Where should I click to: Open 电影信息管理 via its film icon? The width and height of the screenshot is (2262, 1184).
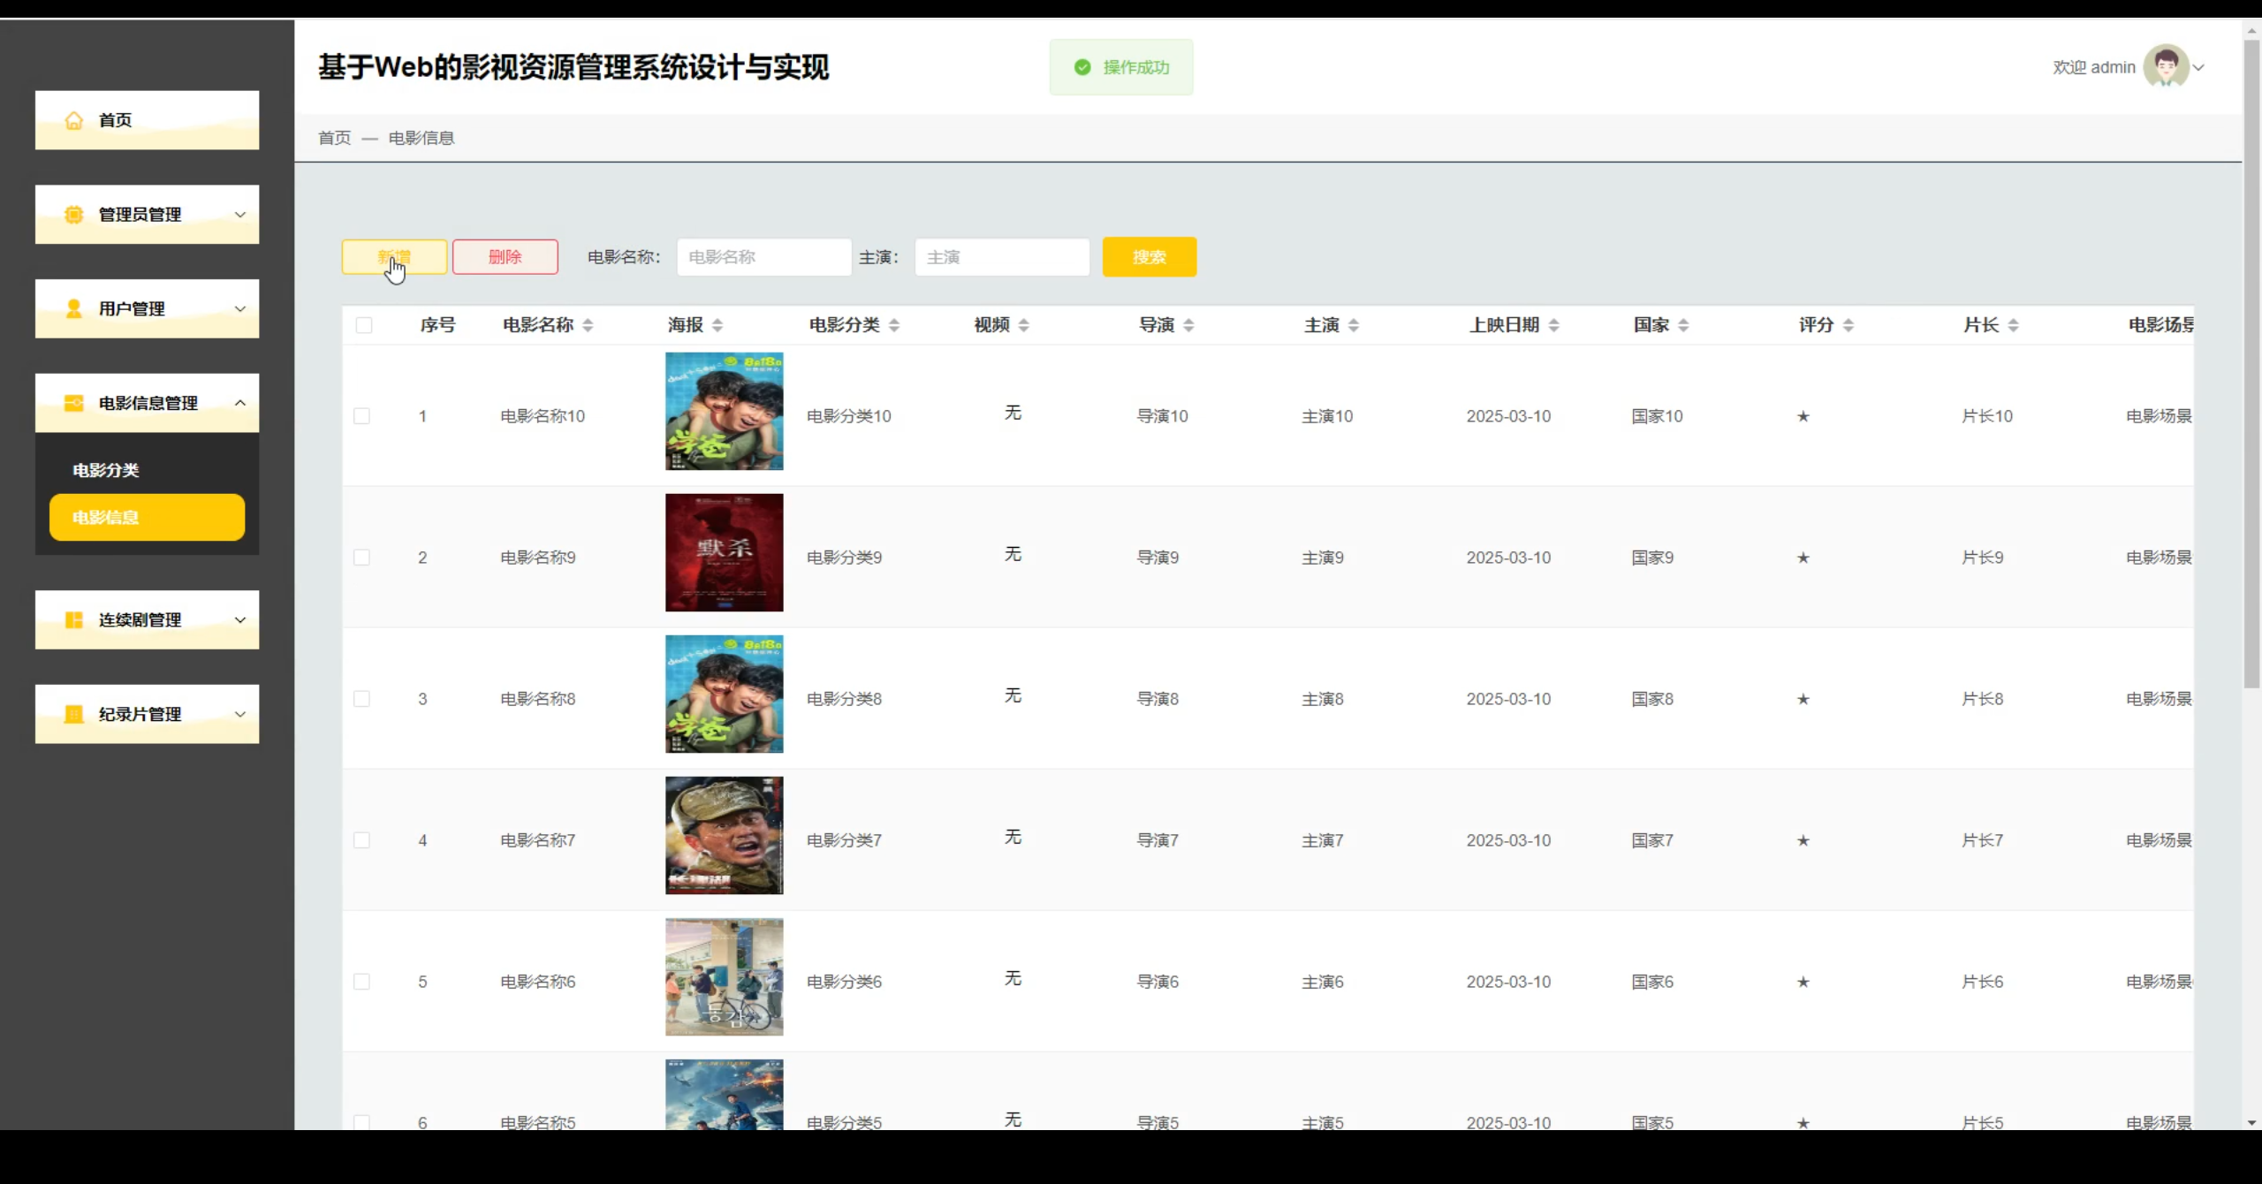pyautogui.click(x=73, y=403)
